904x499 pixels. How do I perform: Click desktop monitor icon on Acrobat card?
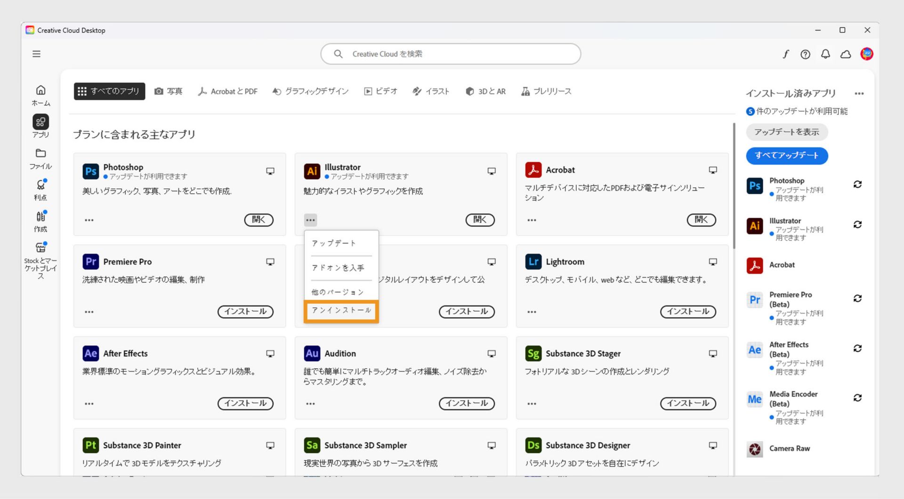[x=713, y=170]
